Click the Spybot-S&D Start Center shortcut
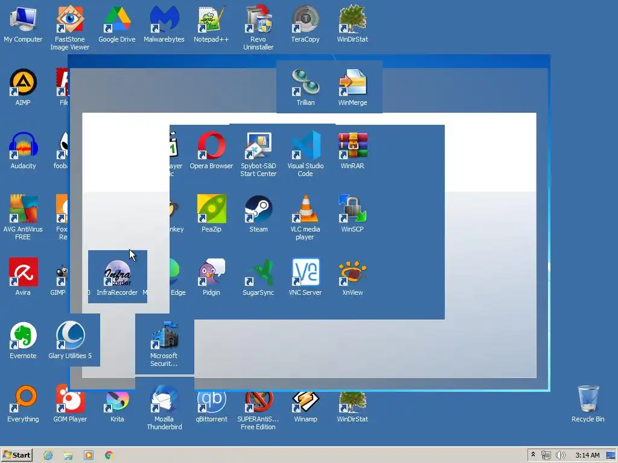Screen dimensions: 618x463 tap(258, 154)
